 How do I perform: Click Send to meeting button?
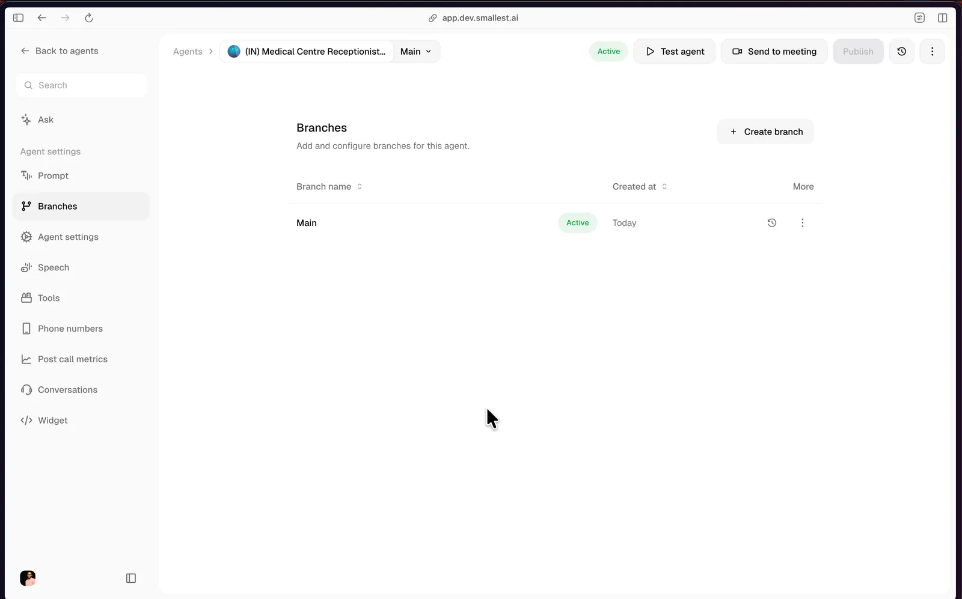tap(774, 52)
